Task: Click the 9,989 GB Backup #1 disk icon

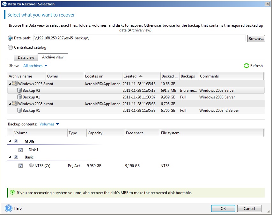Action: tap(19, 97)
